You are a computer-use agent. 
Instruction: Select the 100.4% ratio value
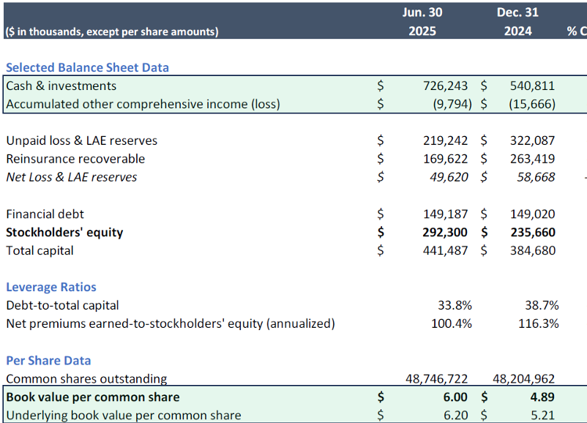(452, 323)
